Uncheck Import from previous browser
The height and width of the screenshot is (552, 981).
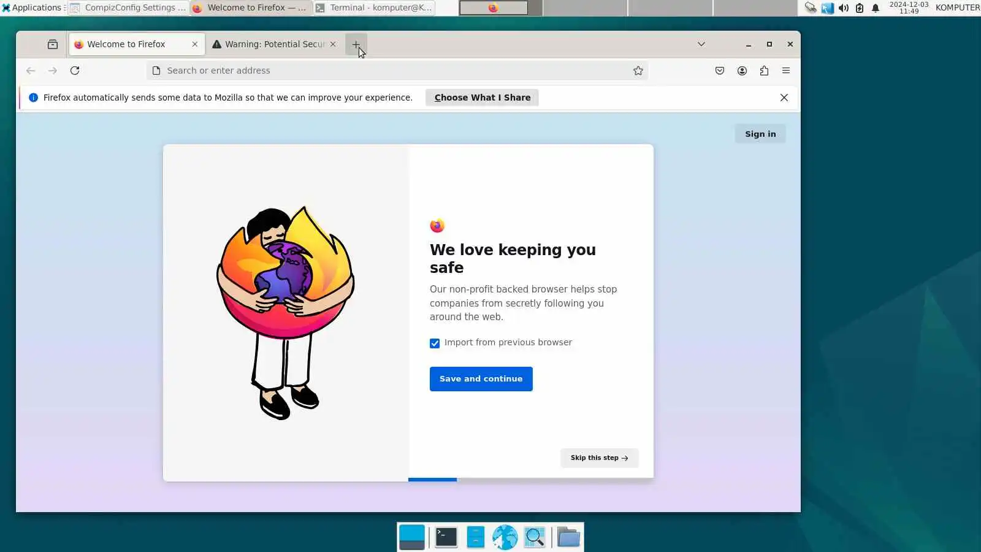(435, 343)
